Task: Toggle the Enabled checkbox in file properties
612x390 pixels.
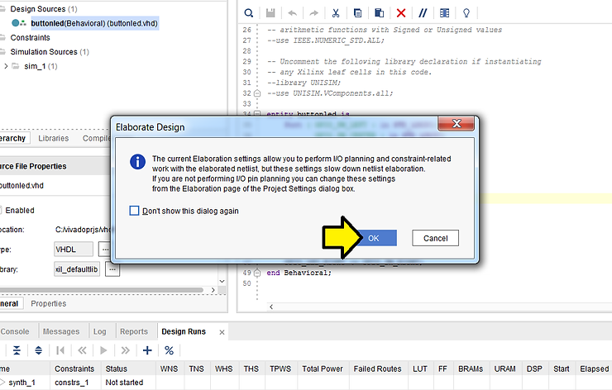Action: click(1, 210)
